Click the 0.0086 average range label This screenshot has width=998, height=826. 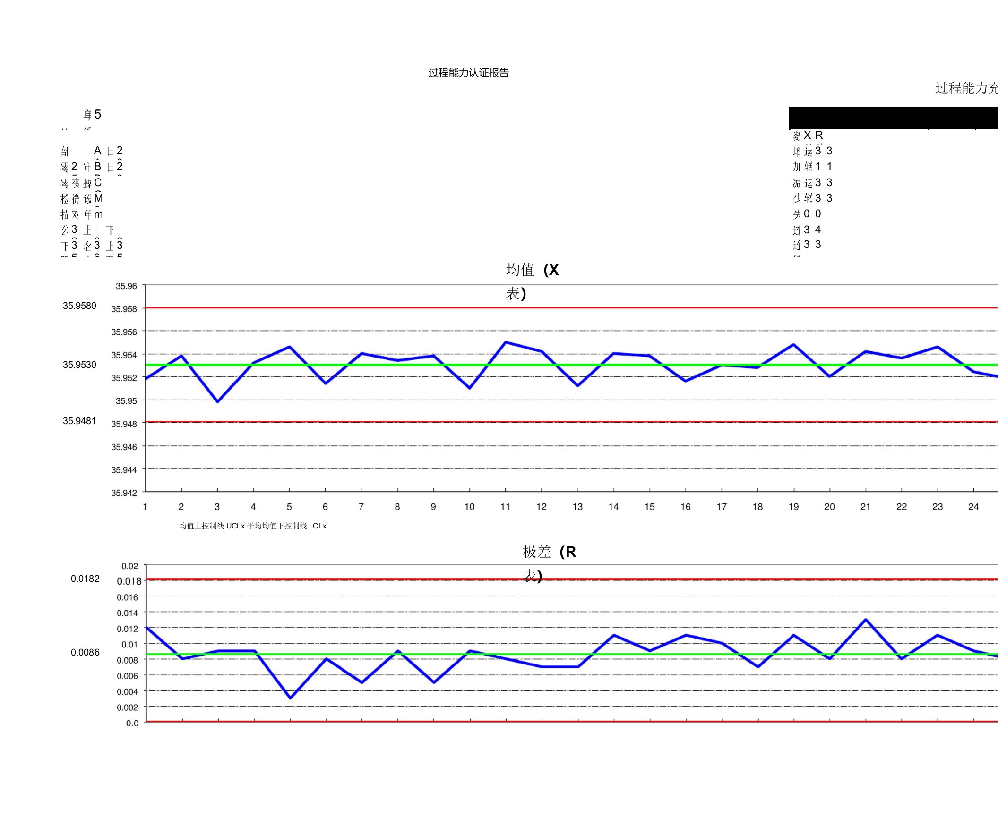[x=85, y=652]
